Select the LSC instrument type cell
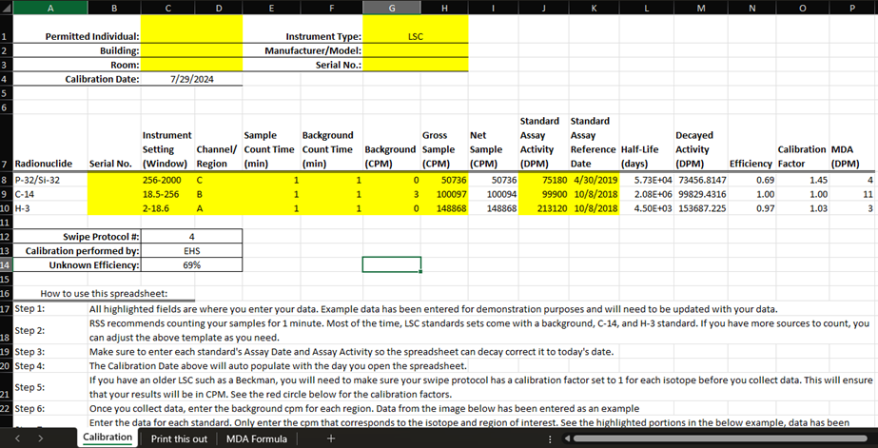This screenshot has height=448, width=878. pos(415,36)
